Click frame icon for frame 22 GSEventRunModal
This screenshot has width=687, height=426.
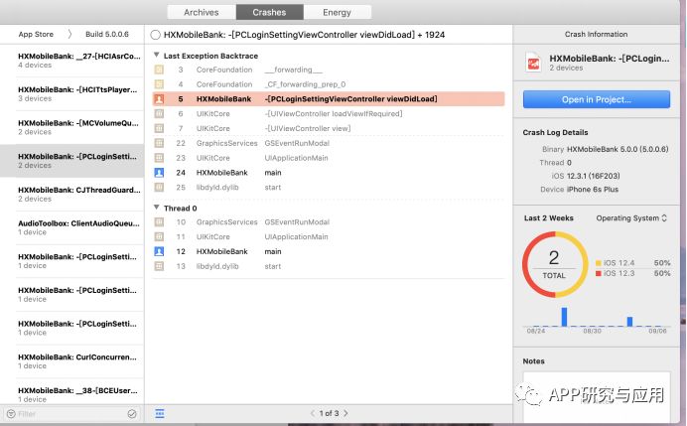click(159, 143)
